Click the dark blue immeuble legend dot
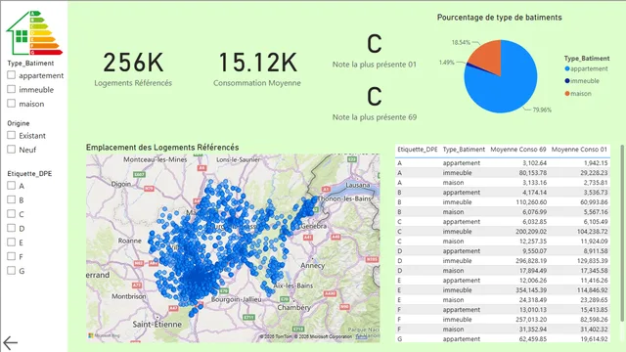626x352 pixels. click(567, 81)
